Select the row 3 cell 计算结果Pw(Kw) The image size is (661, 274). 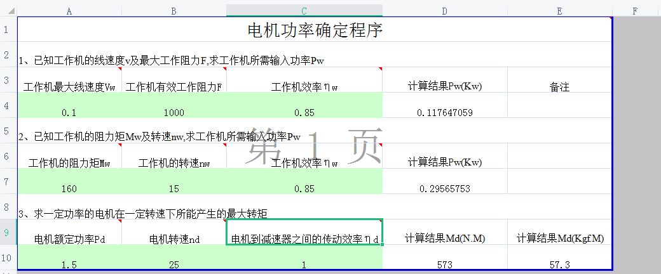tap(445, 79)
